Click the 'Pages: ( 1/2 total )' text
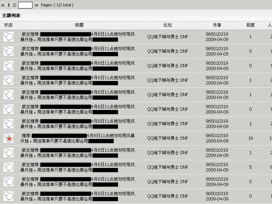Screen dimensions: 272x204 pyautogui.click(x=57, y=5)
